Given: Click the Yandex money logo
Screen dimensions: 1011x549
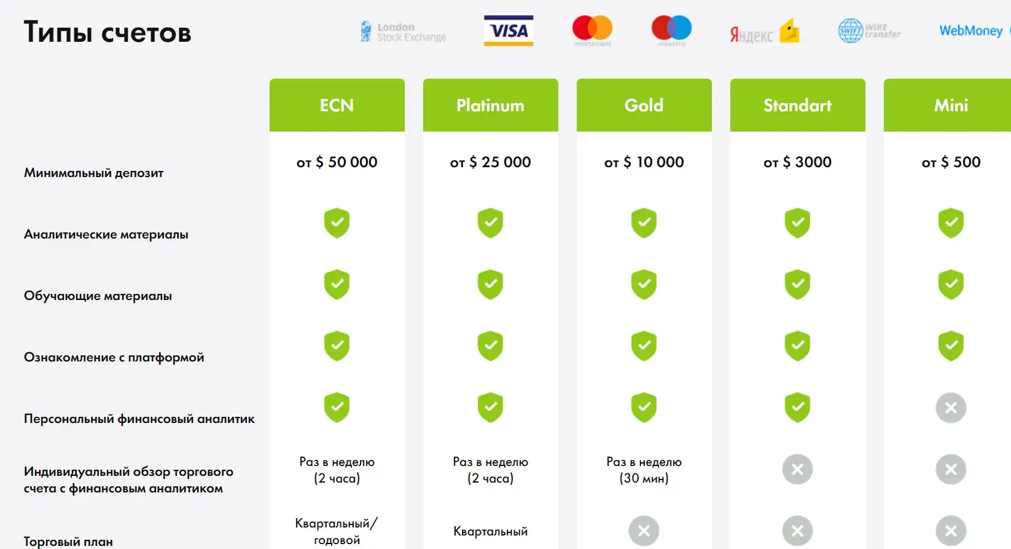Looking at the screenshot, I should pos(764,32).
